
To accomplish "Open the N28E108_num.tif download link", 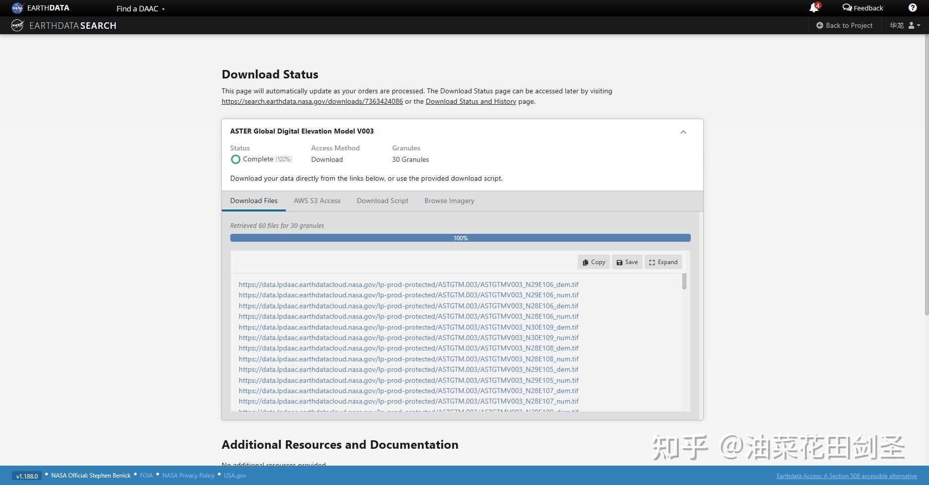I will click(x=408, y=359).
